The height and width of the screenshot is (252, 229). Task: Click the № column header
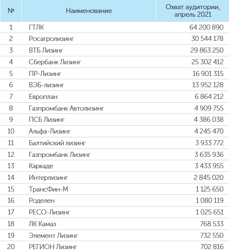click(x=11, y=11)
